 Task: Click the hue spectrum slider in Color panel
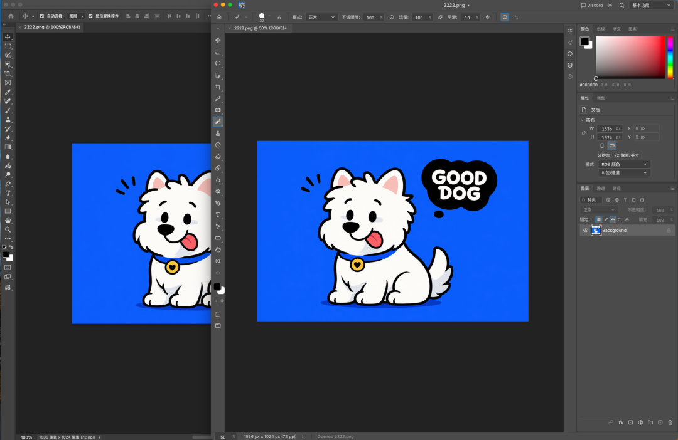(x=670, y=57)
